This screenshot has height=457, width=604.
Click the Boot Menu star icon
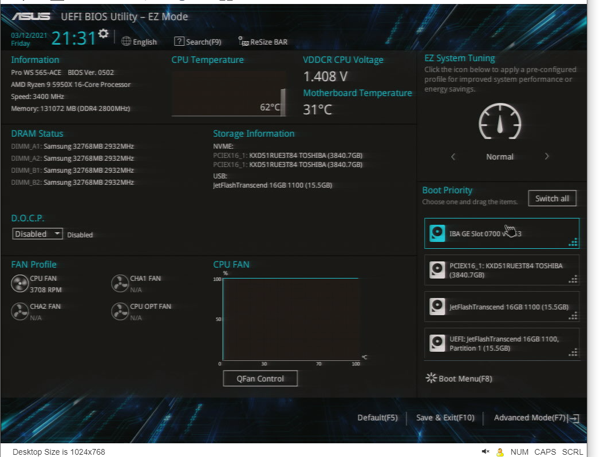pos(431,377)
